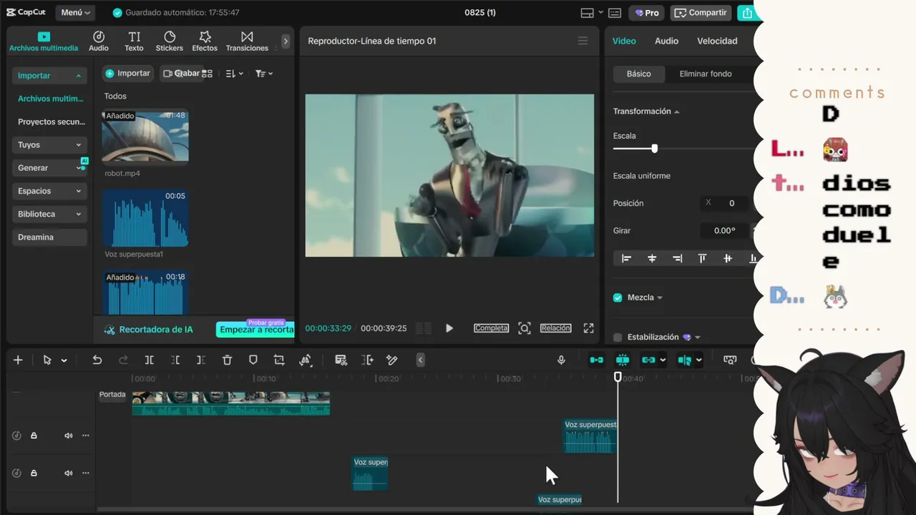916x515 pixels.
Task: Adjust the Escala slider handle
Action: pos(654,149)
